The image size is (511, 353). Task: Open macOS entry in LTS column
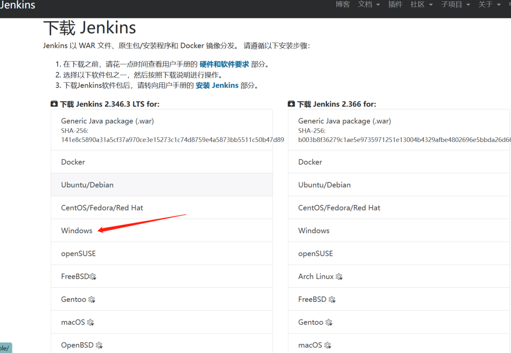pyautogui.click(x=162, y=322)
